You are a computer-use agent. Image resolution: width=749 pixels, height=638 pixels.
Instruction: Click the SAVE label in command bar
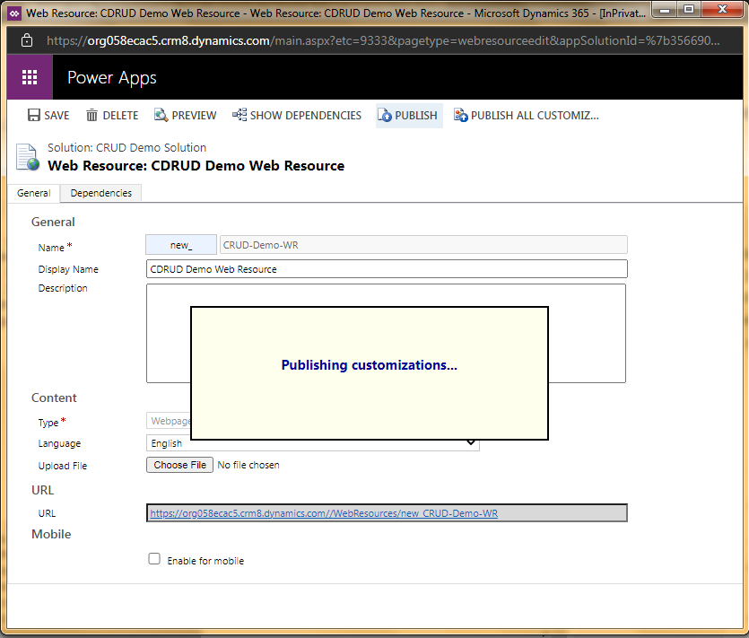coord(57,116)
